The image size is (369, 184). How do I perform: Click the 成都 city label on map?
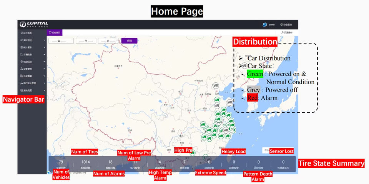tap(173, 131)
